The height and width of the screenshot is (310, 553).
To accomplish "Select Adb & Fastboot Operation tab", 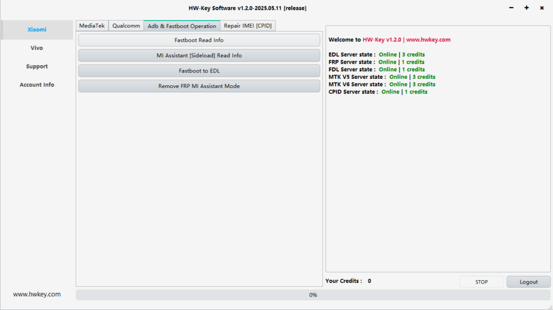I will 182,26.
